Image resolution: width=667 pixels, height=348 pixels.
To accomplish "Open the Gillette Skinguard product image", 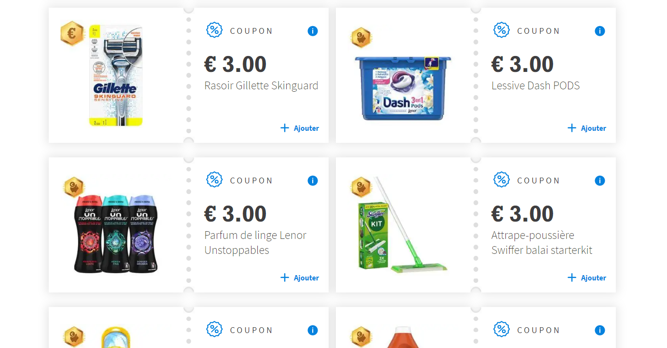I will [116, 76].
